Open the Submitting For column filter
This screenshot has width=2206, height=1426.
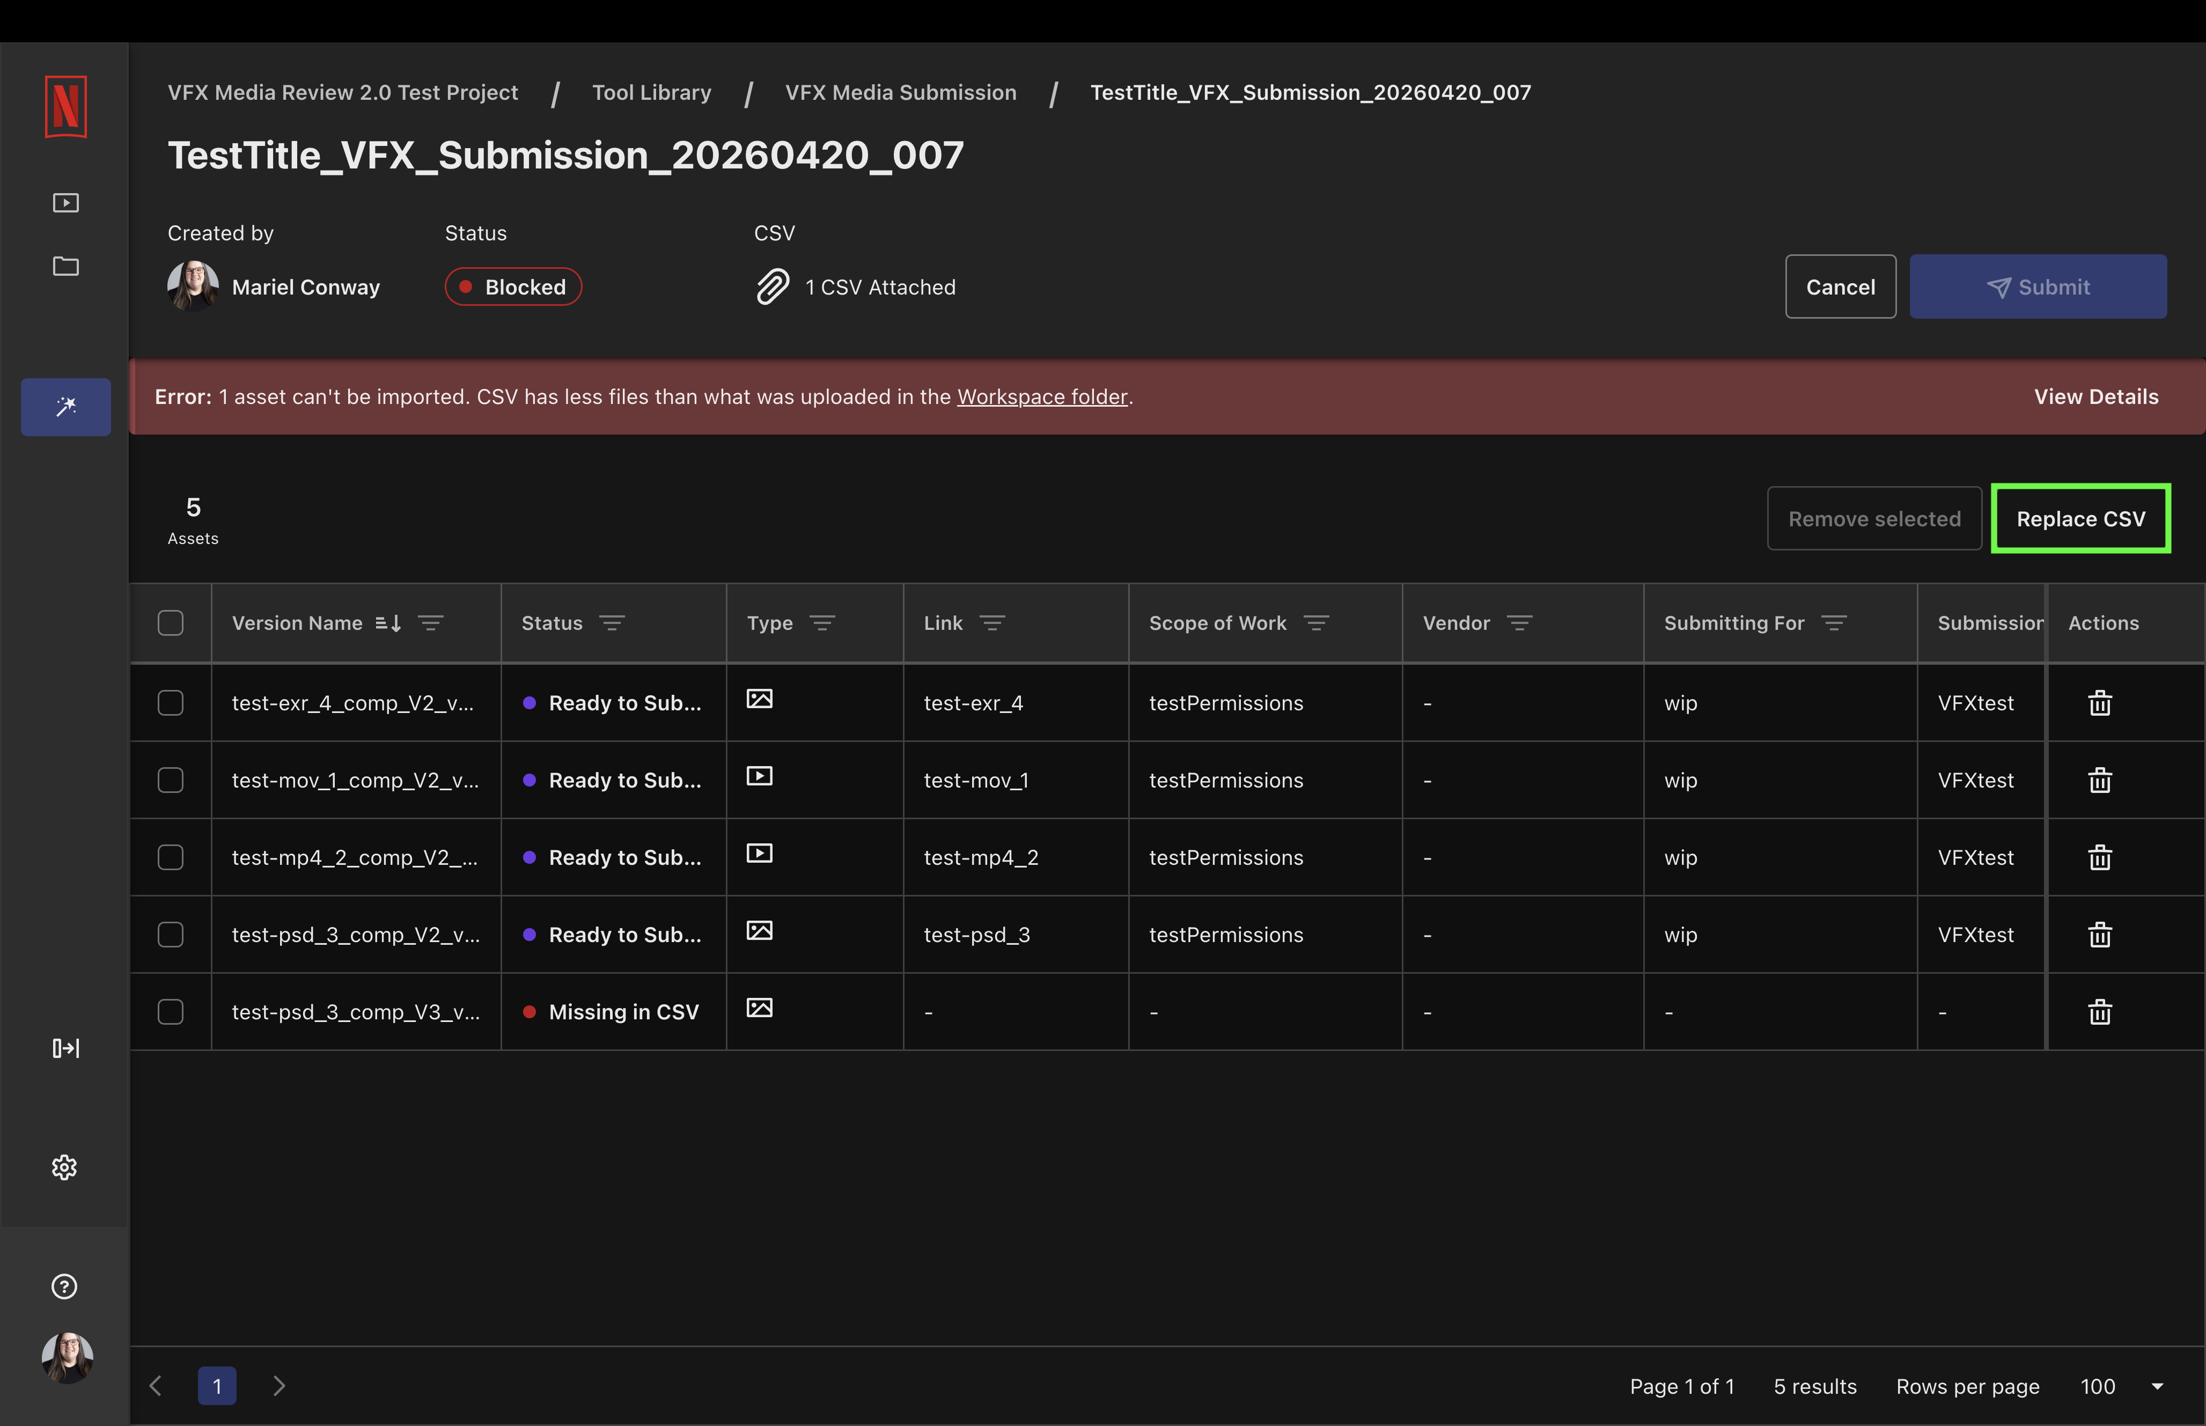tap(1834, 623)
